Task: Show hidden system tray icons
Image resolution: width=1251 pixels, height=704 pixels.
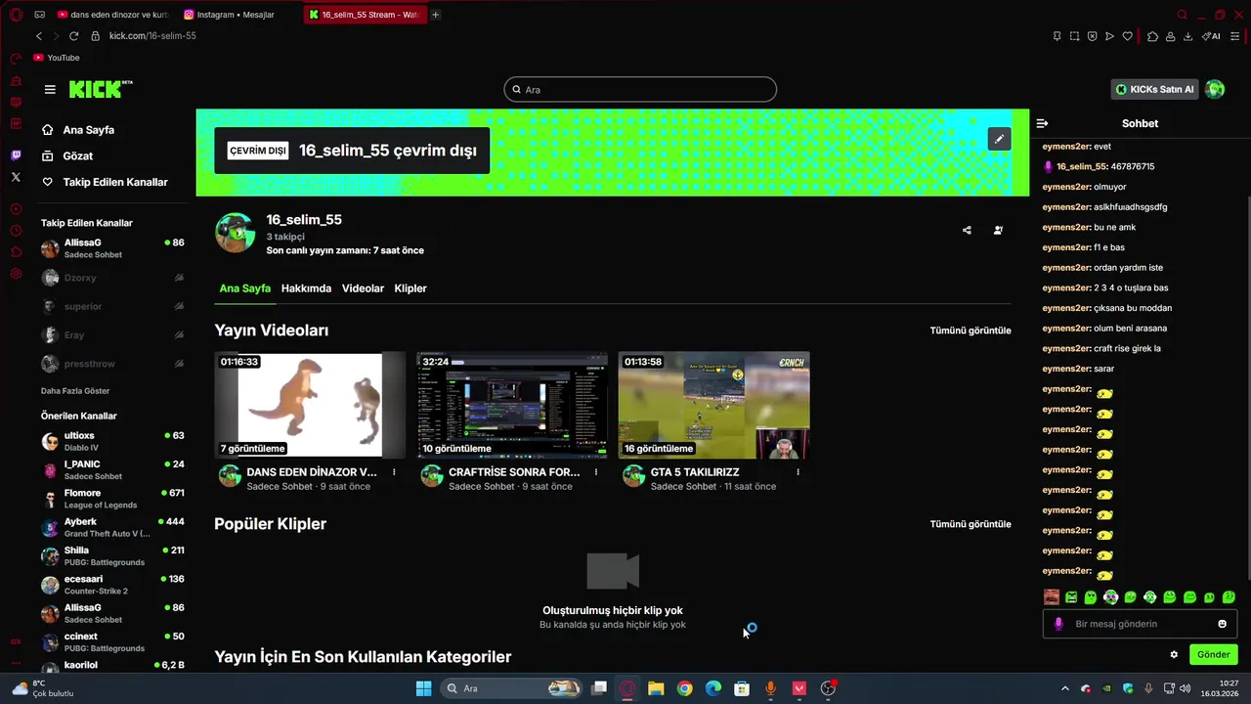Action: (x=1064, y=688)
